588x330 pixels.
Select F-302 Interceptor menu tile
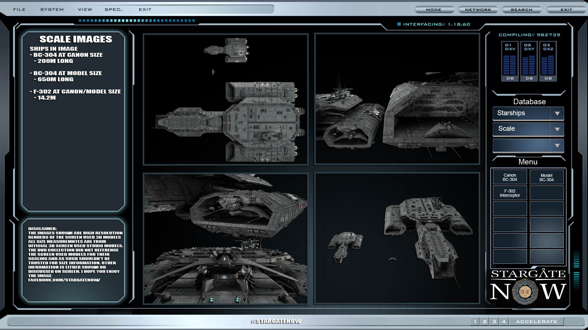510,193
